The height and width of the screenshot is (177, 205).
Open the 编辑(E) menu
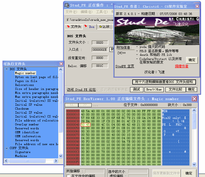click(x=87, y=12)
